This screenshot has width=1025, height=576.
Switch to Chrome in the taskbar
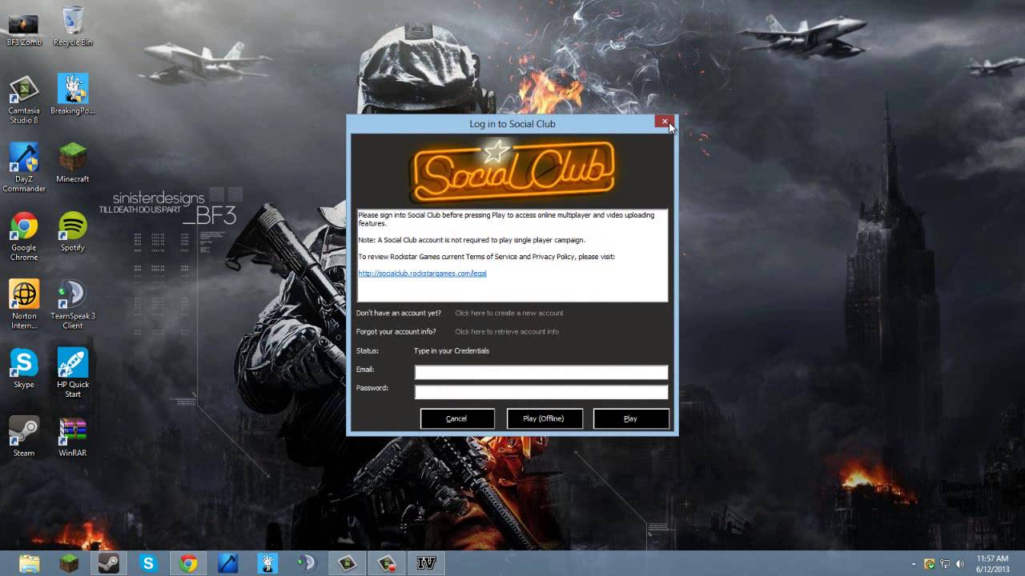coord(188,563)
